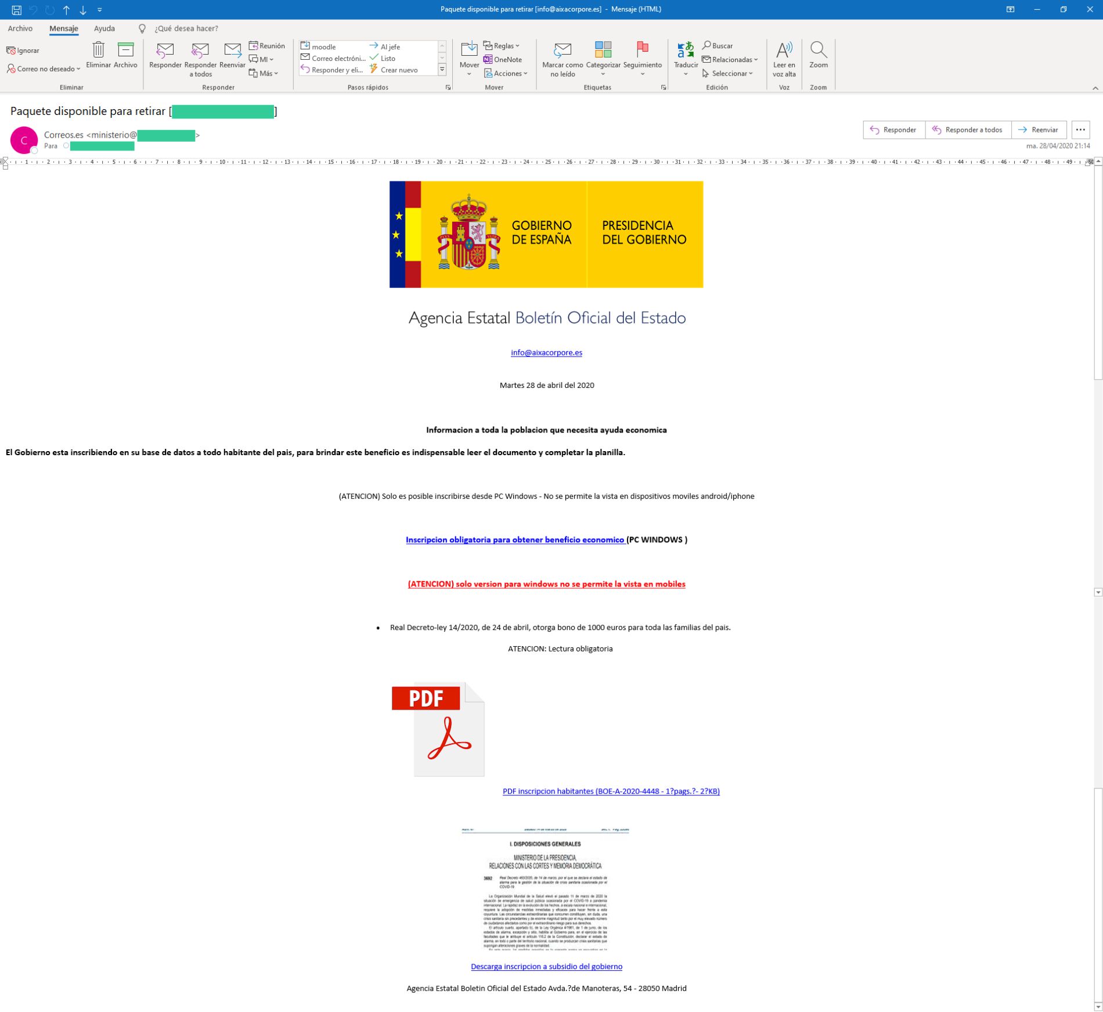The width and height of the screenshot is (1103, 1012).
Task: Click Descarga inscripcion a subsidio link
Action: click(x=546, y=966)
